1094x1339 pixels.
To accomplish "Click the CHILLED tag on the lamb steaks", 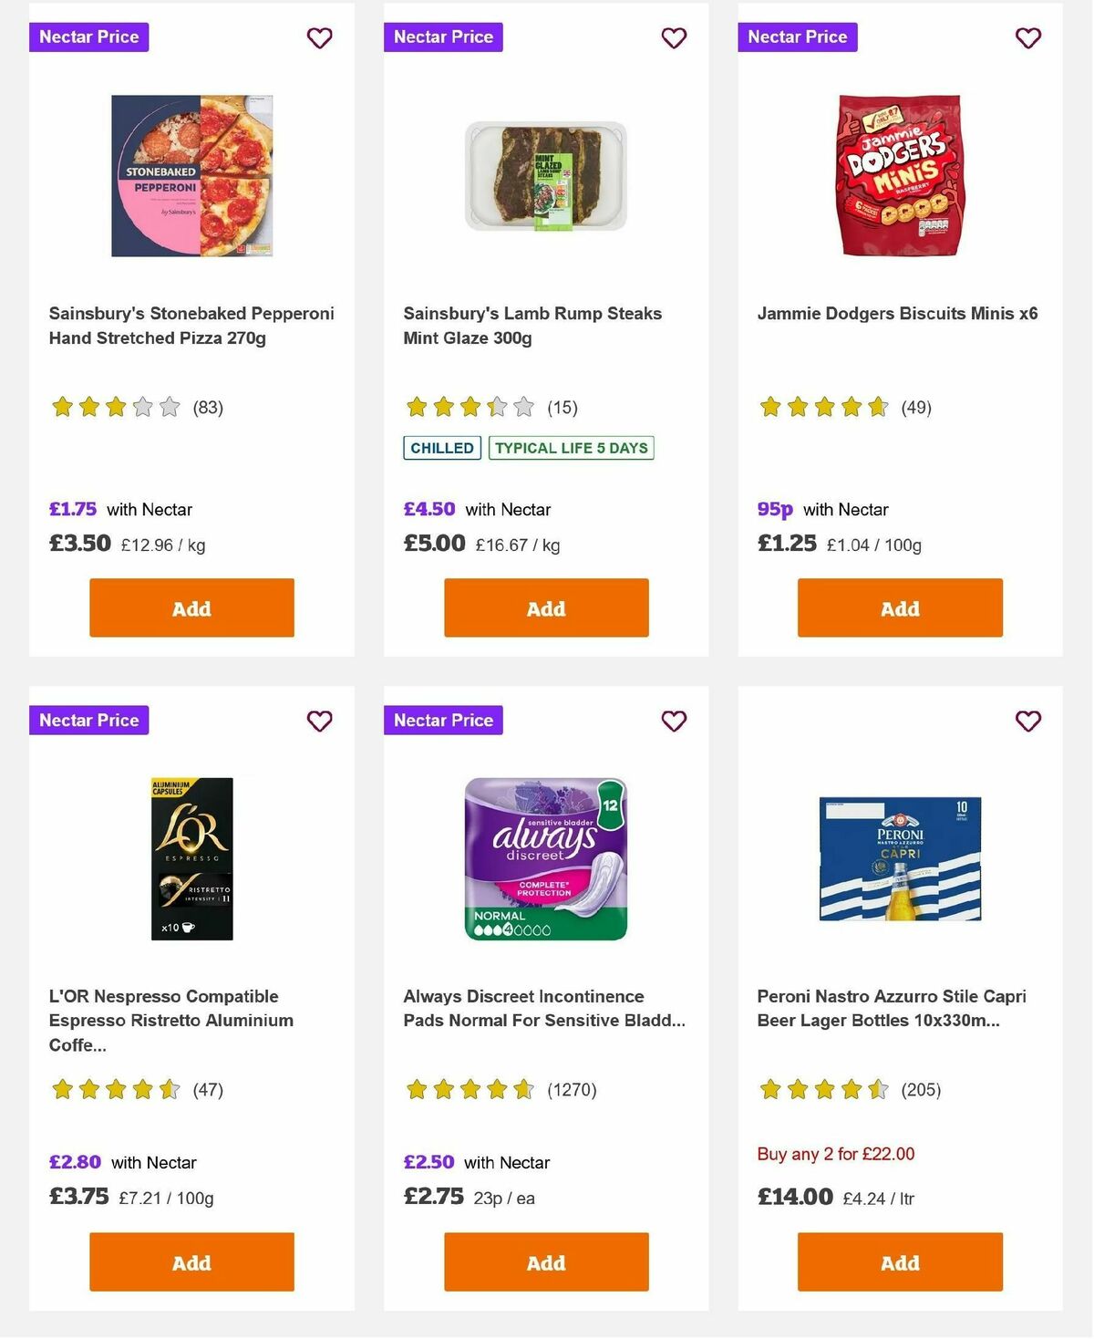I will point(441,448).
